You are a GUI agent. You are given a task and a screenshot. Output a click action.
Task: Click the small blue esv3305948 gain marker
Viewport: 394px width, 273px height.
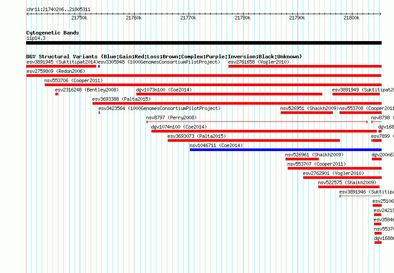(99, 66)
